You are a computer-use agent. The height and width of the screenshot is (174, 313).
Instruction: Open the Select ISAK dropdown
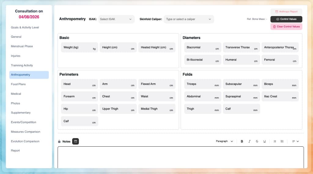click(x=116, y=19)
